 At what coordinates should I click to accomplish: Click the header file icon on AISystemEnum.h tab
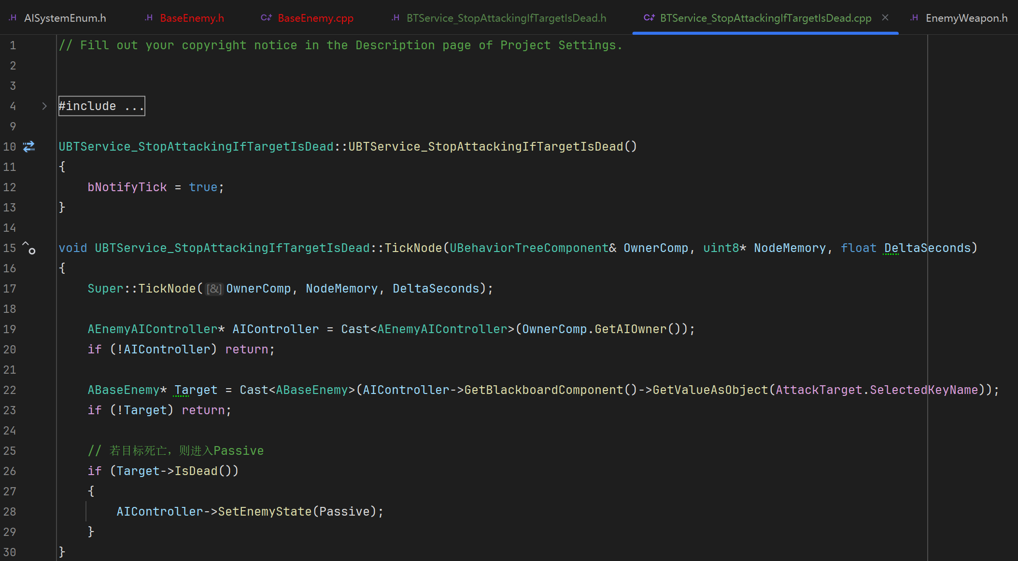pyautogui.click(x=13, y=18)
